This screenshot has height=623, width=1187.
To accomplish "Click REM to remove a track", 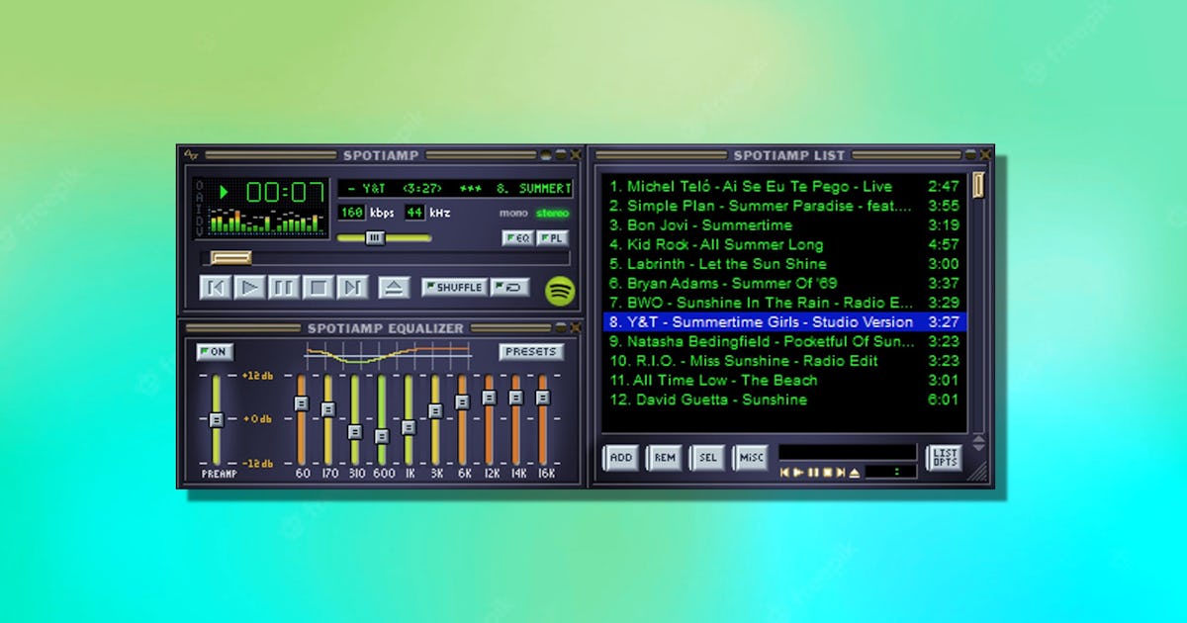I will 665,458.
